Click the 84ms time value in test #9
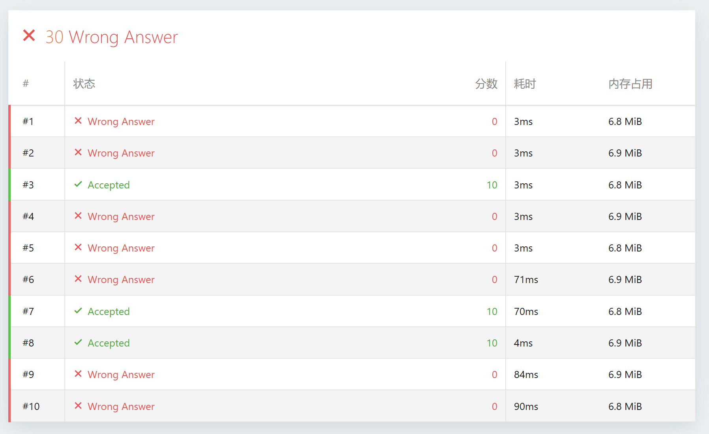Viewport: 709px width, 434px height. coord(526,374)
